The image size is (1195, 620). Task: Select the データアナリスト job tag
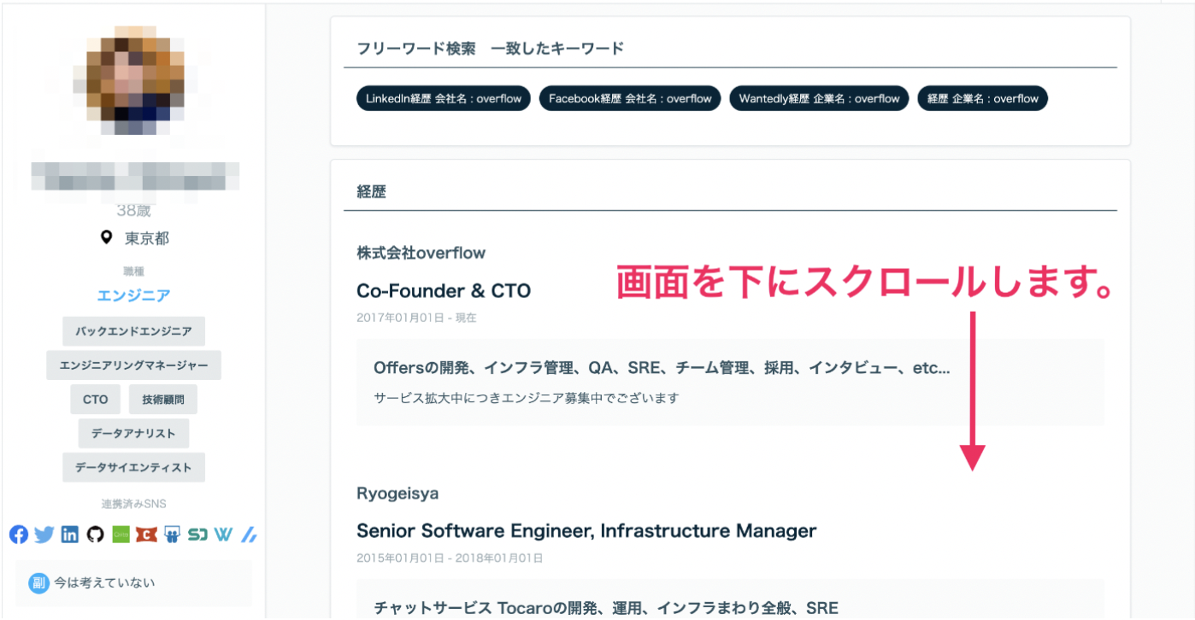133,434
